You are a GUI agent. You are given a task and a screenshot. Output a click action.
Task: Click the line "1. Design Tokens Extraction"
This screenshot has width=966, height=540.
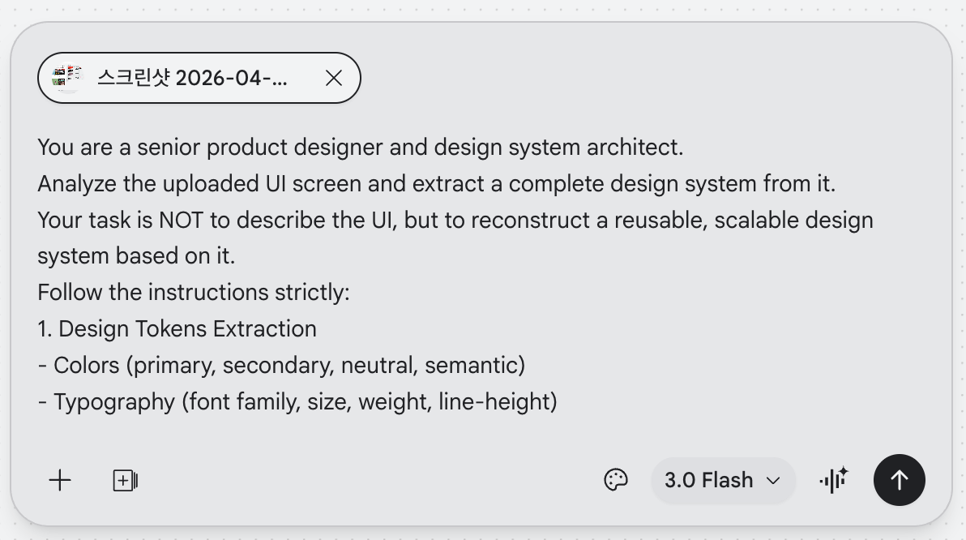[177, 329]
